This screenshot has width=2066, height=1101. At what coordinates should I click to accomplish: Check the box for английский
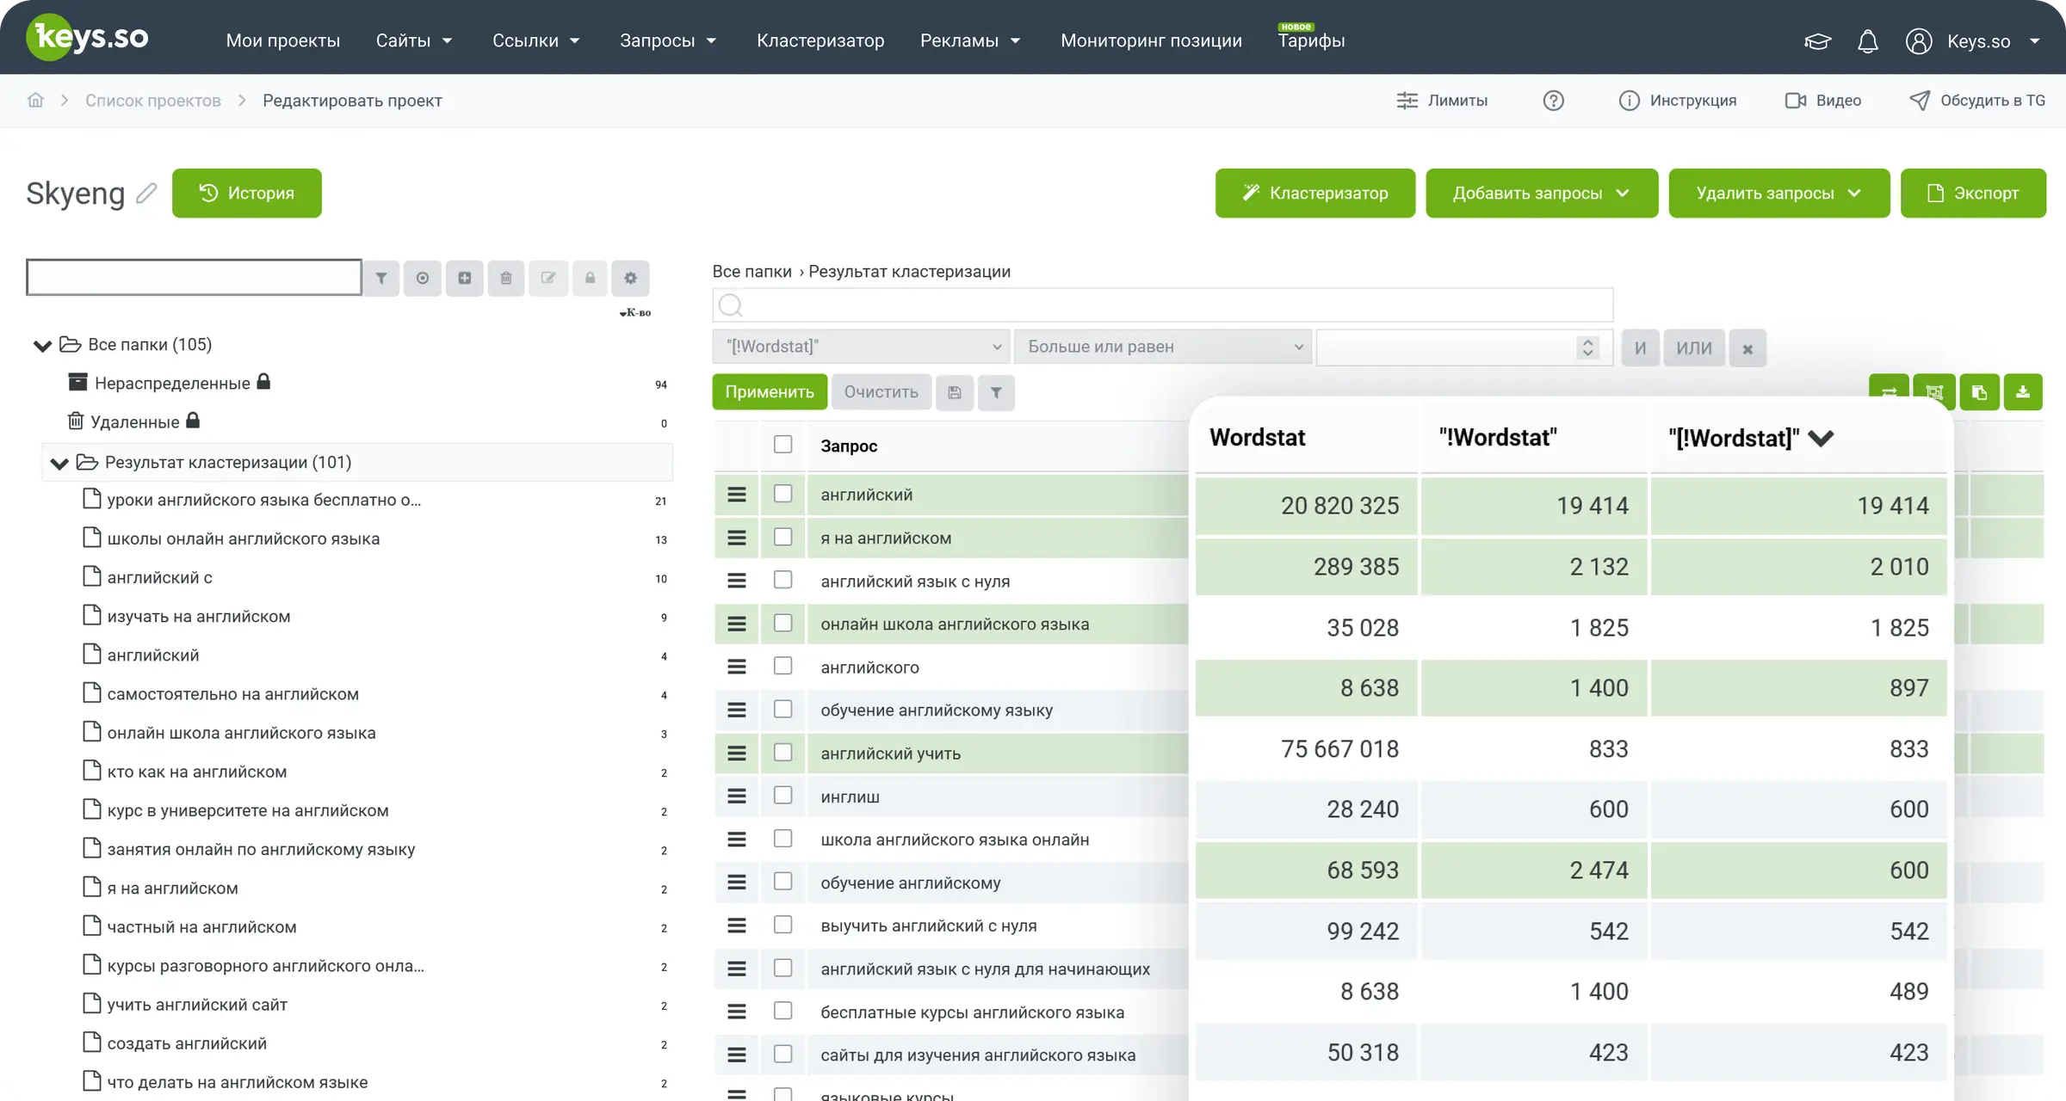(x=782, y=494)
